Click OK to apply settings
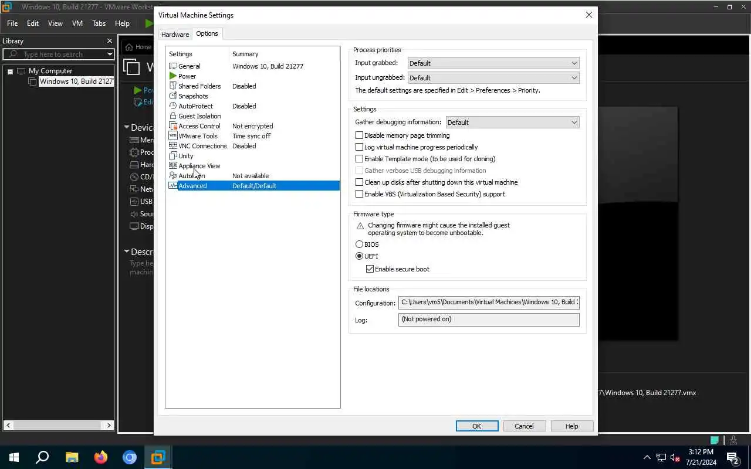The height and width of the screenshot is (469, 751). (x=477, y=426)
